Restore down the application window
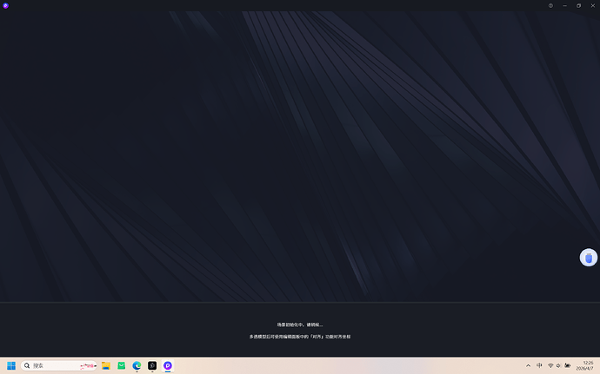The height and width of the screenshot is (374, 600). [578, 5]
